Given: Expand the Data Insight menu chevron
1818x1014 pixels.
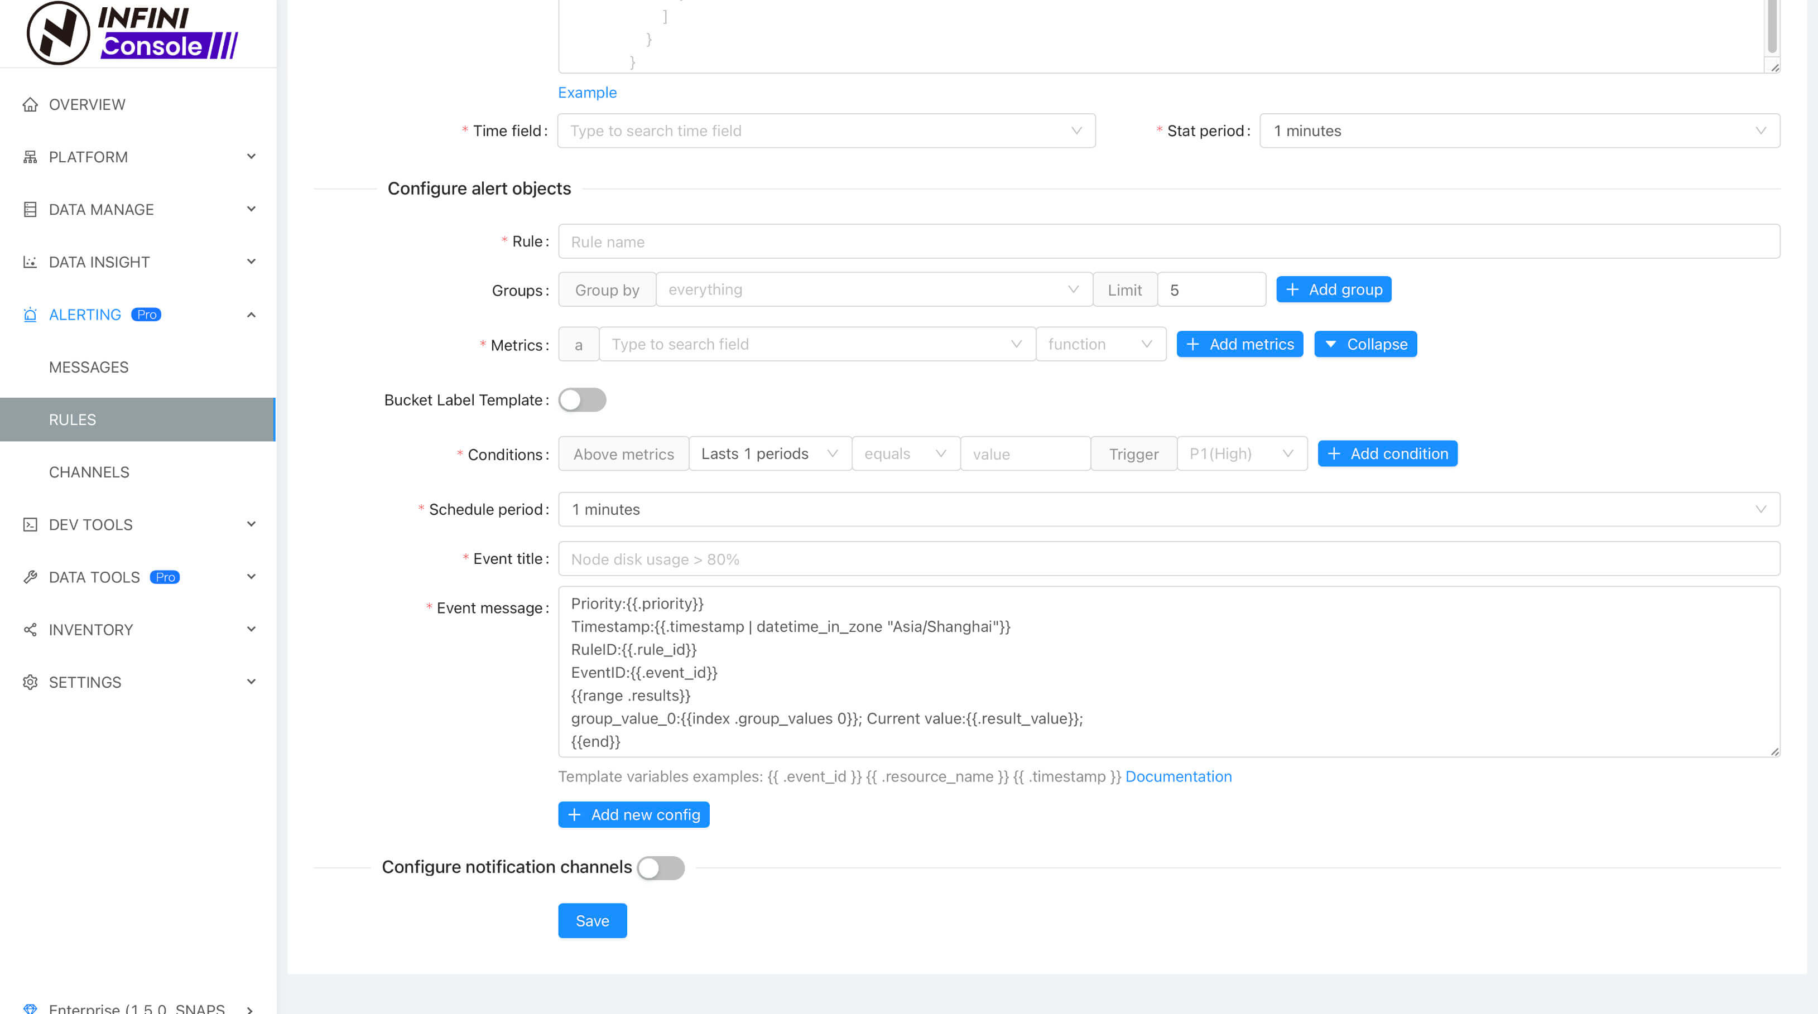Looking at the screenshot, I should 251,262.
